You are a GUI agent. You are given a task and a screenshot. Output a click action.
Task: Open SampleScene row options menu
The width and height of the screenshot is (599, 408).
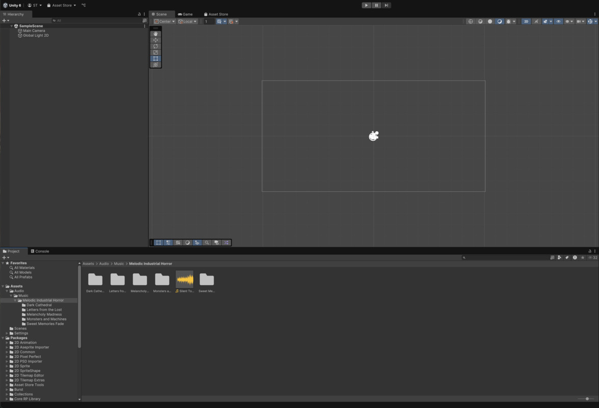click(x=144, y=26)
